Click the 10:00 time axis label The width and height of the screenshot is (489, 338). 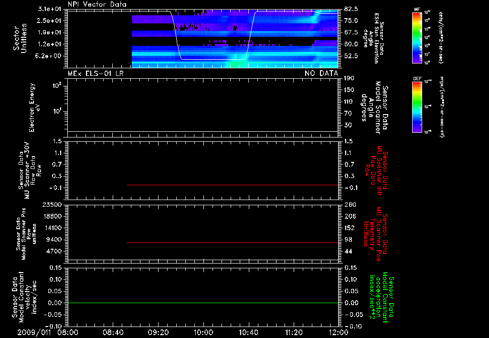pos(203,332)
